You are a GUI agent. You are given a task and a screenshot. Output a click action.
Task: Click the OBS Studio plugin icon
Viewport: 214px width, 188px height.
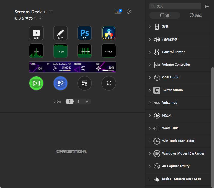(157, 78)
